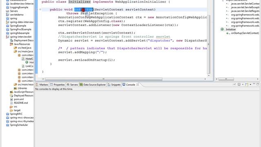Click the Open Console icon
This screenshot has height=147, width=261.
tap(247, 85)
